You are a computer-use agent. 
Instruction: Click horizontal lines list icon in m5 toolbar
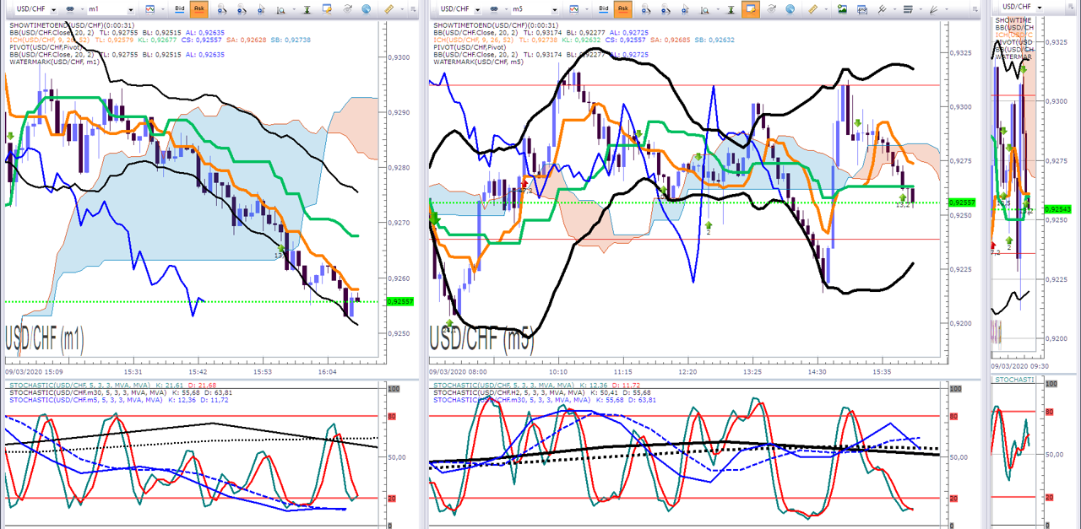[908, 9]
